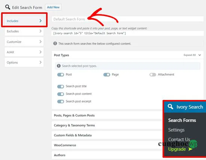Open the Excludes tab
Viewport: 206px width, 160px height.
pos(24,31)
